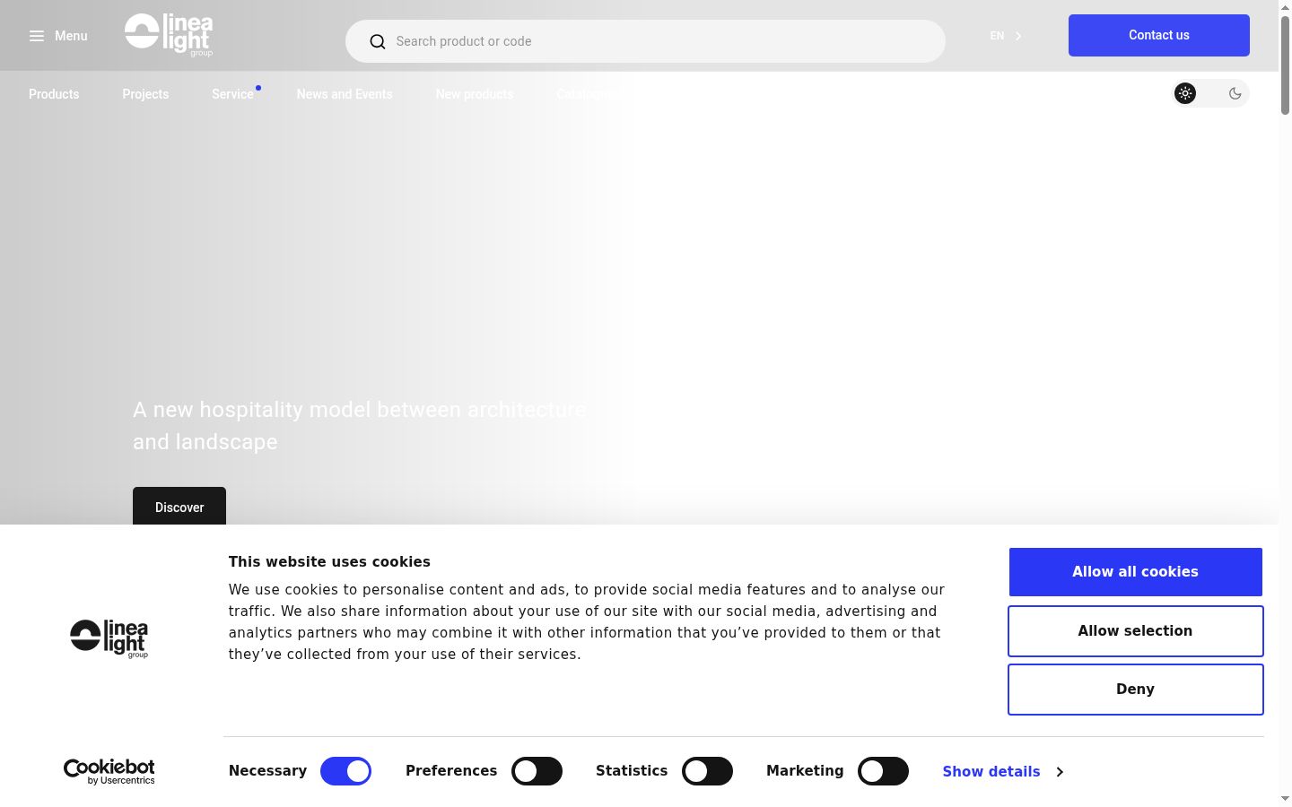
Task: Click Allow all cookies
Action: pyautogui.click(x=1135, y=571)
